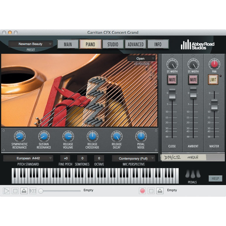Click the AMBIENT channel volume fader
Screen dimensions: 226x226
tap(193, 93)
